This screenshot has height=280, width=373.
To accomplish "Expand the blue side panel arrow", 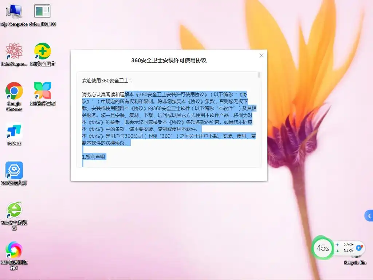I will click(369, 216).
